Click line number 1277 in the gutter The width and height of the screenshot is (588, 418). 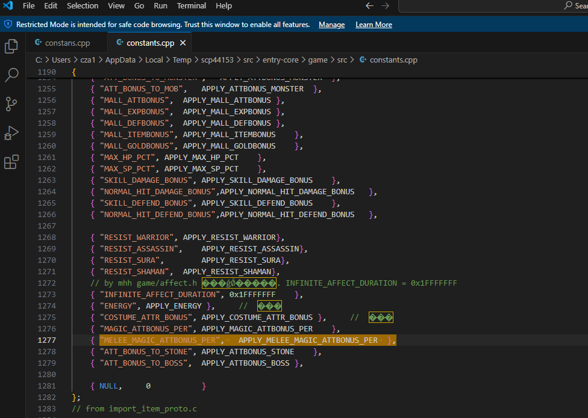point(46,340)
